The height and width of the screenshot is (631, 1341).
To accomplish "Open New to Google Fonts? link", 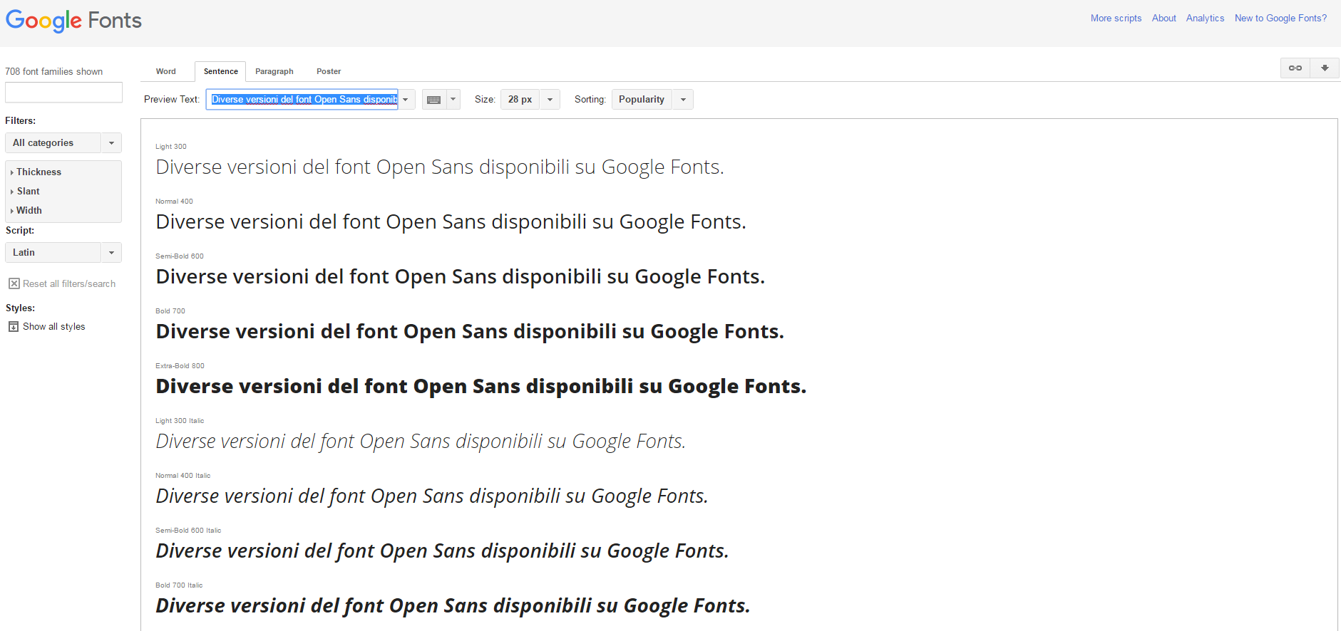I will pyautogui.click(x=1280, y=19).
